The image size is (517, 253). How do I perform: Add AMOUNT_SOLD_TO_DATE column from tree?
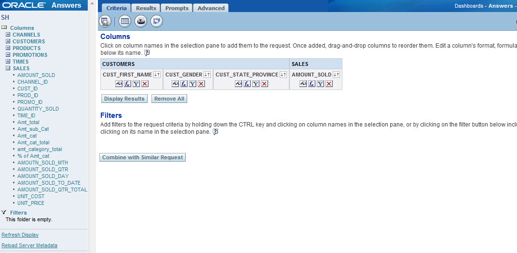coord(49,183)
